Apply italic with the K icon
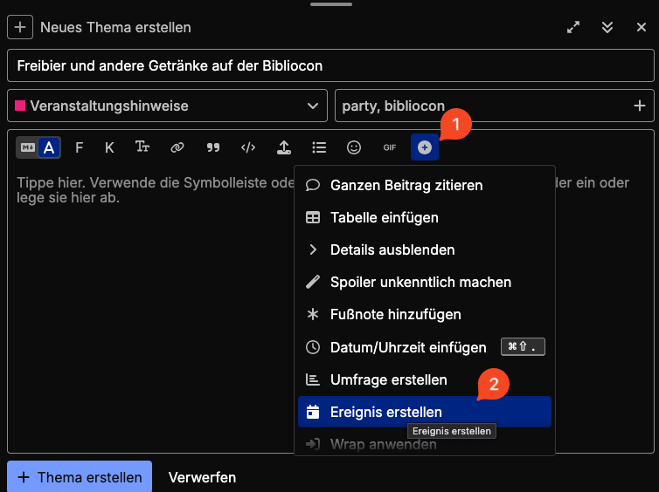 pos(109,147)
